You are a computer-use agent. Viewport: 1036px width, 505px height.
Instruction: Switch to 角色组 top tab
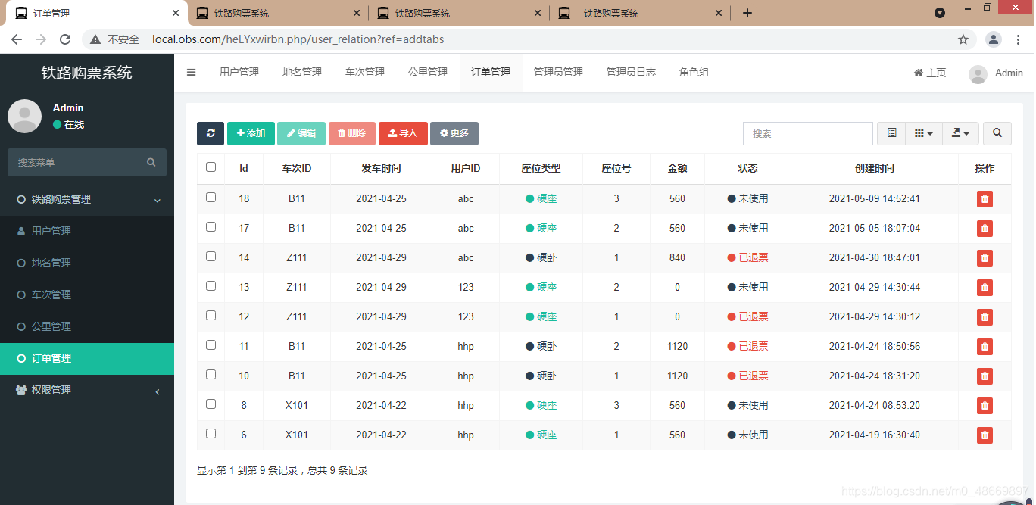tap(694, 73)
